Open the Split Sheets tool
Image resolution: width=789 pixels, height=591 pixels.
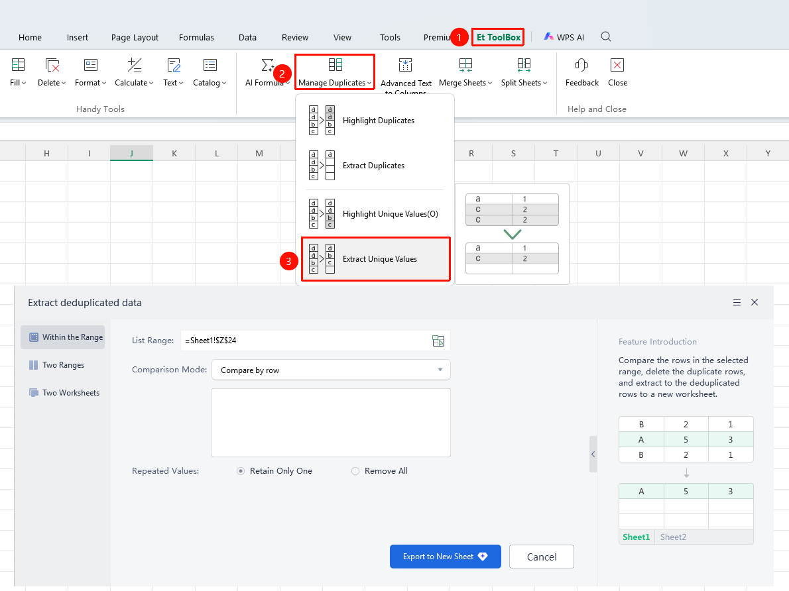524,72
